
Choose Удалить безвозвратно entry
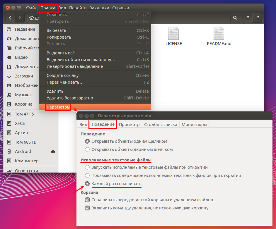coord(95,98)
